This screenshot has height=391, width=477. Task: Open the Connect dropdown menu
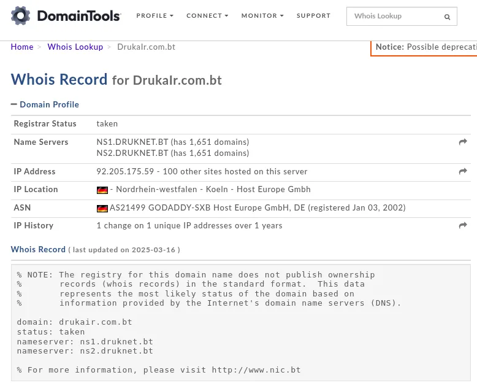(x=207, y=16)
